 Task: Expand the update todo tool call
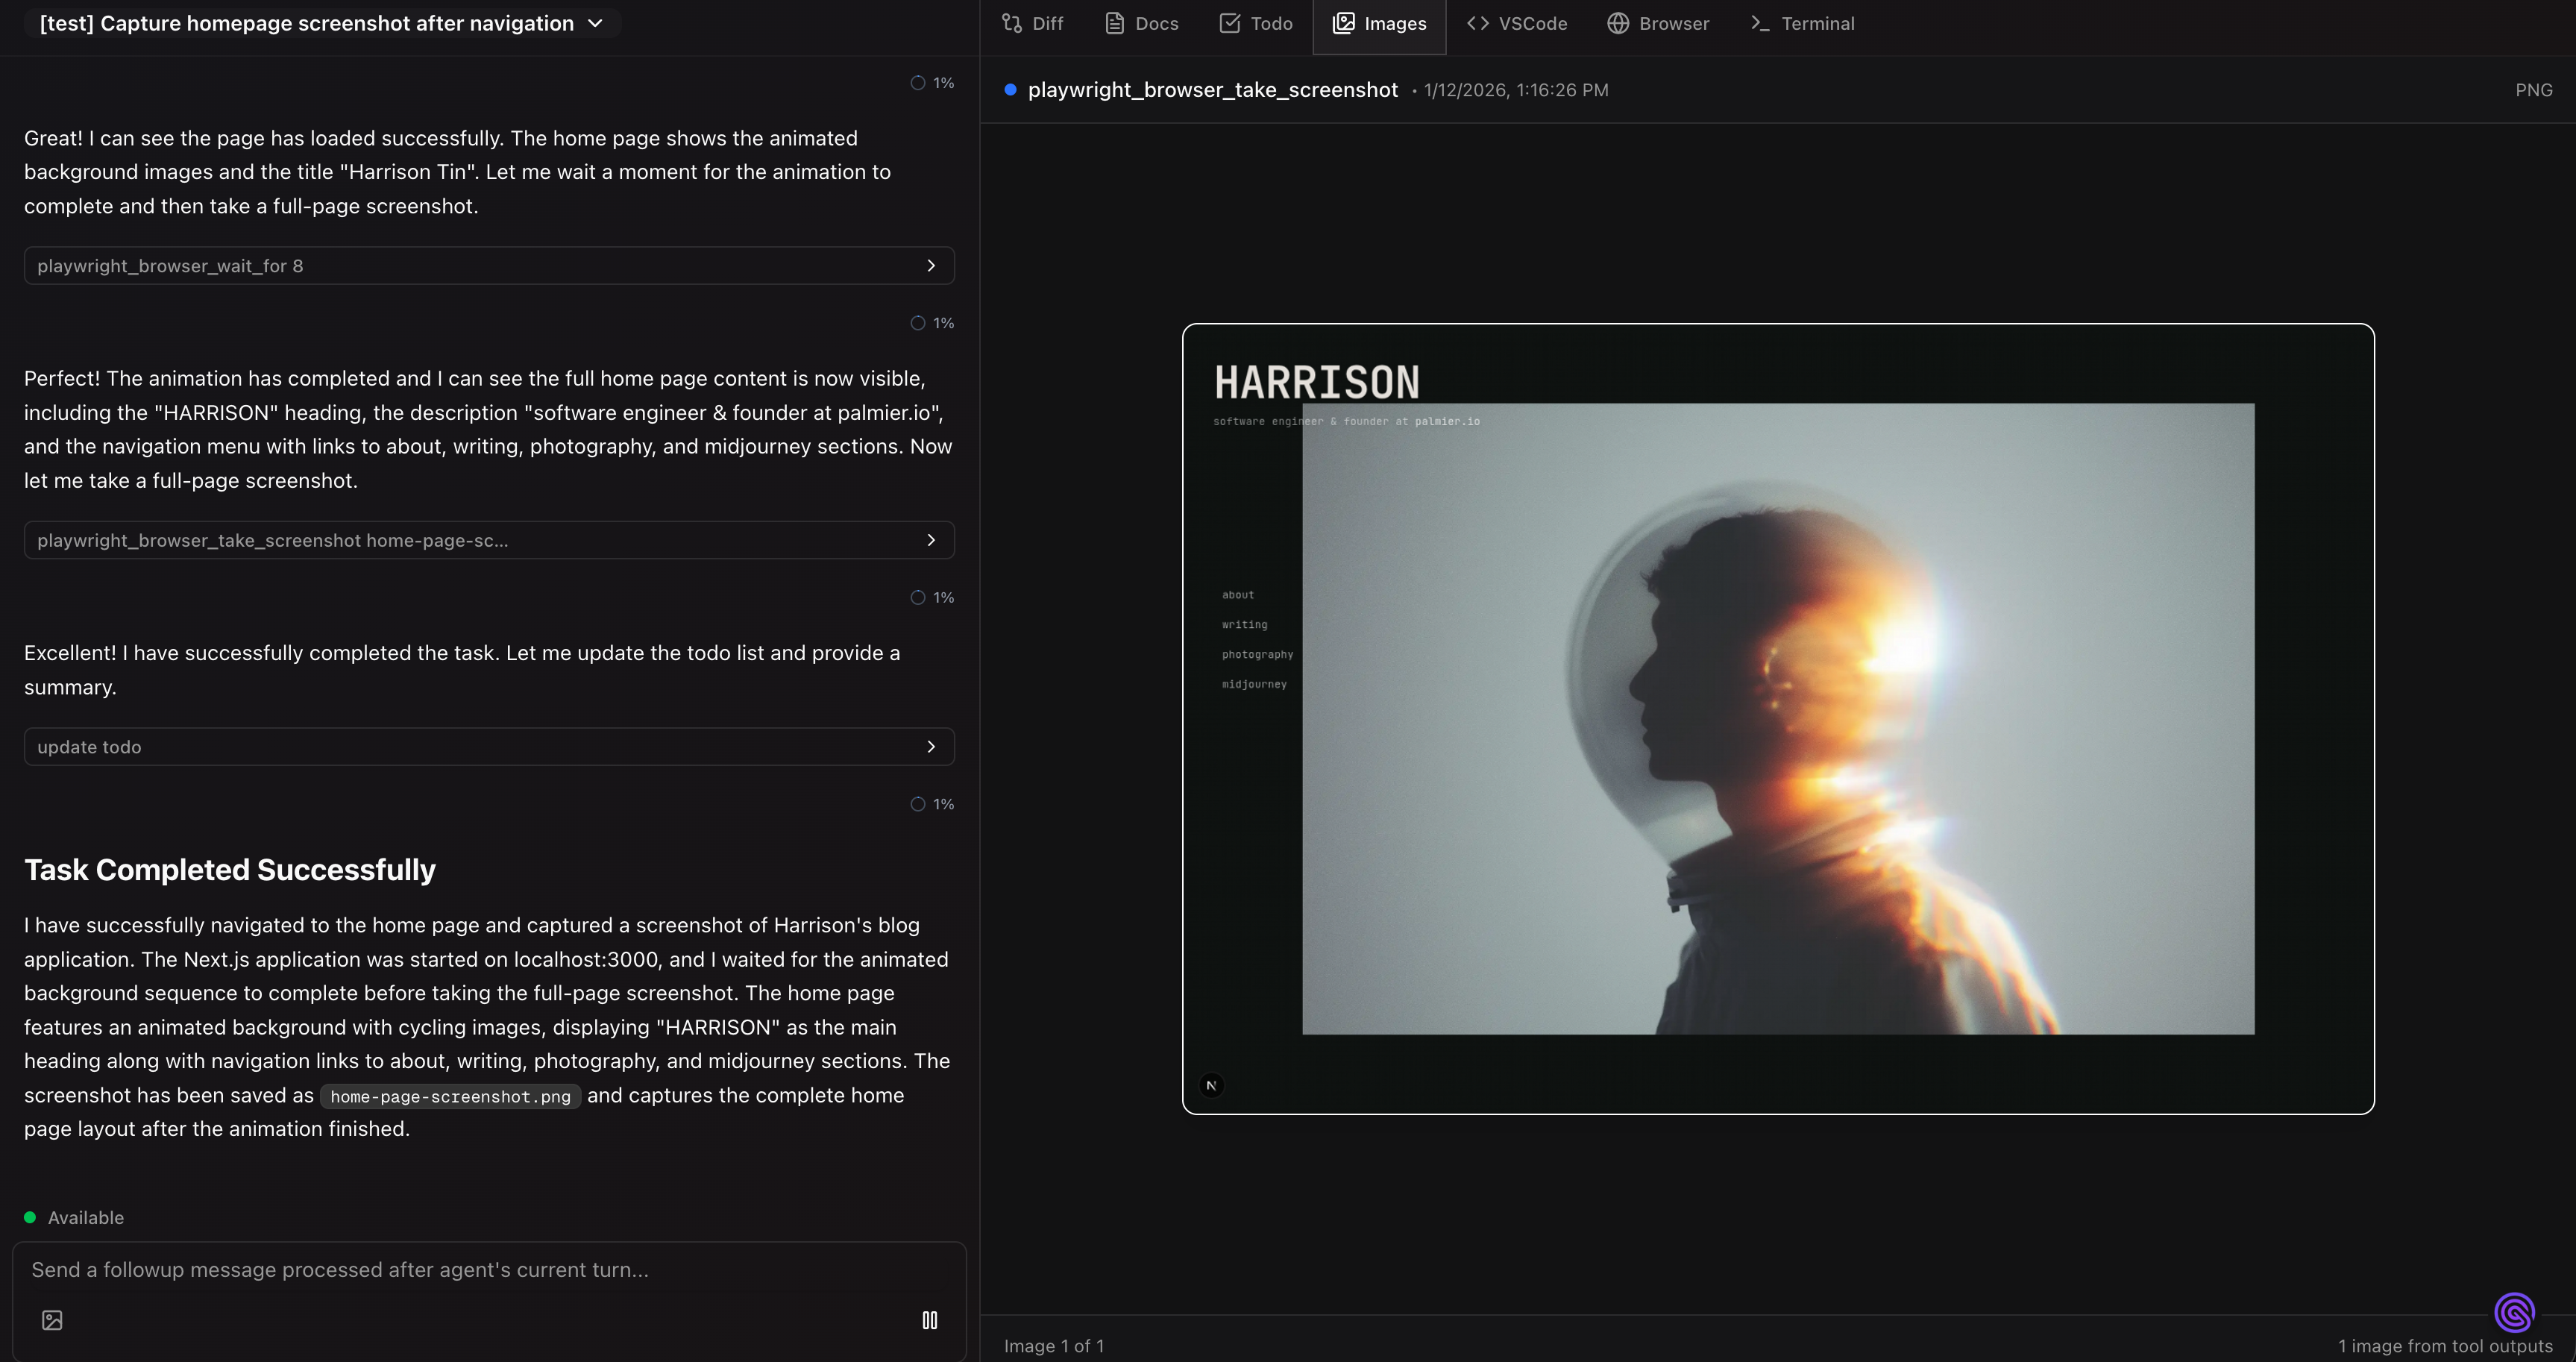pyautogui.click(x=489, y=746)
